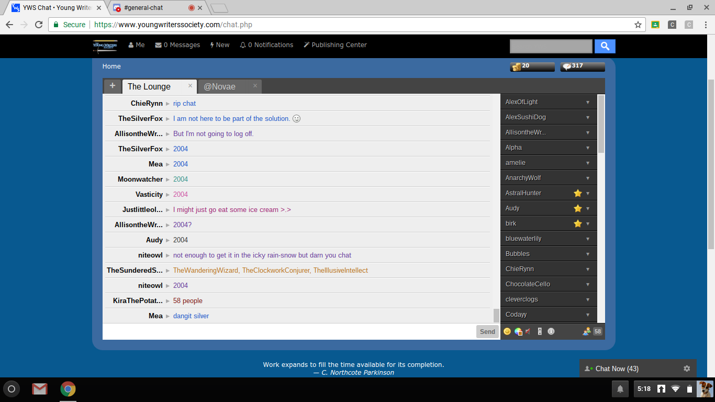Switch to The Lounge tab
Image resolution: width=715 pixels, height=402 pixels.
click(x=149, y=86)
